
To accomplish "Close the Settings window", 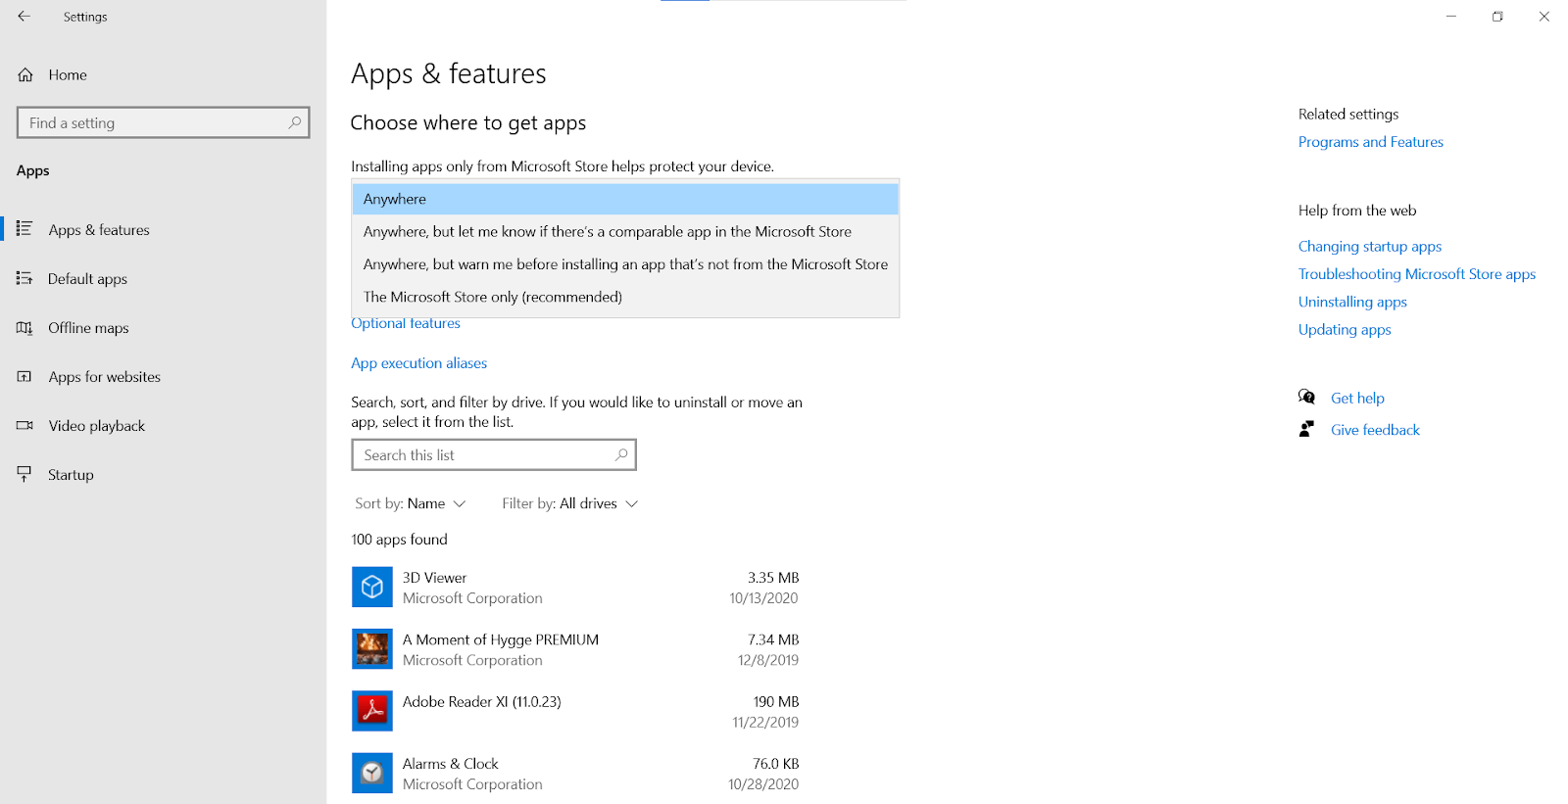I will 1543,17.
